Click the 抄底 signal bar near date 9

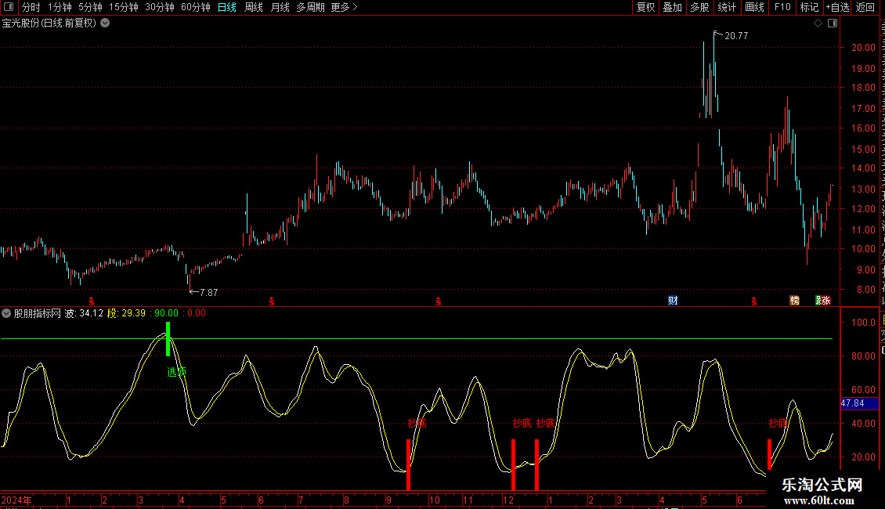[409, 464]
